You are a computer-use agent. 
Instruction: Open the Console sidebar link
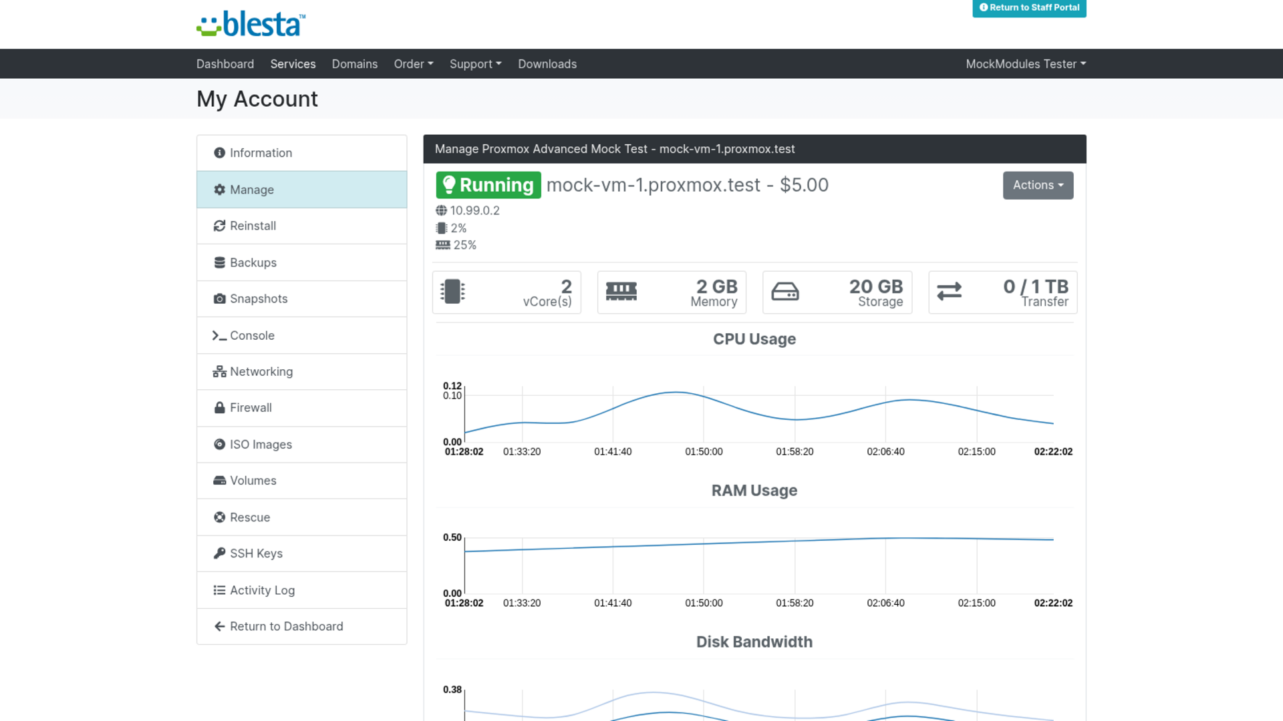(302, 335)
